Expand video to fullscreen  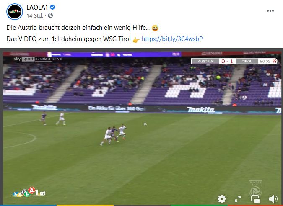238,199
